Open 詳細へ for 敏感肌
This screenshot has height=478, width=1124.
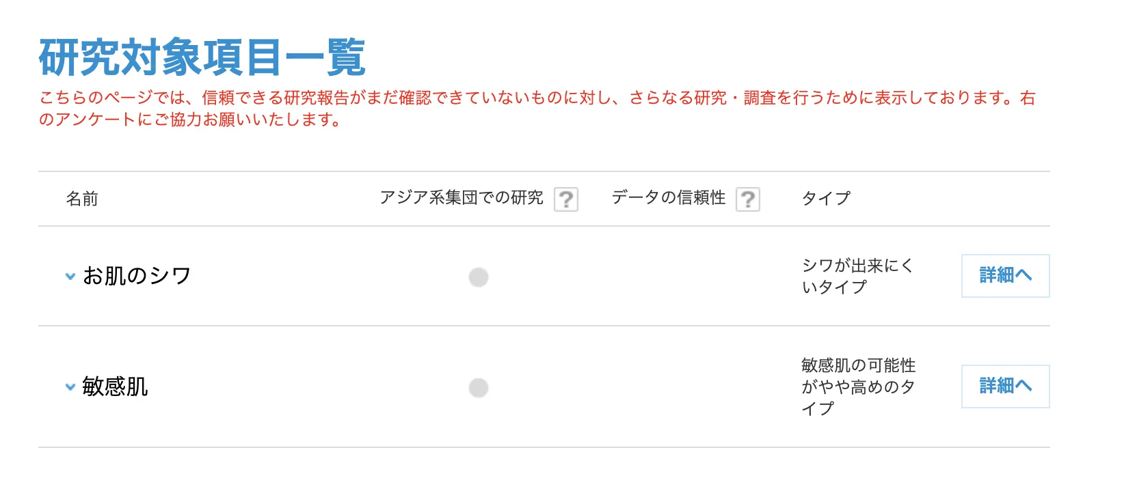[1004, 386]
